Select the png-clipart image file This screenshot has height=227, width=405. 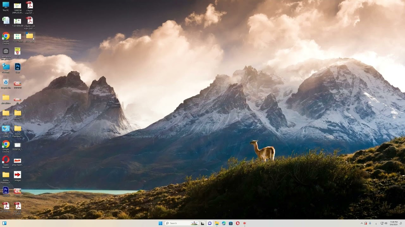pos(17,162)
